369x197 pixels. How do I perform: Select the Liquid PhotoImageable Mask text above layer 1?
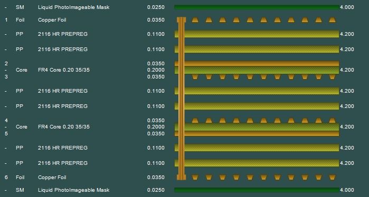click(x=74, y=7)
